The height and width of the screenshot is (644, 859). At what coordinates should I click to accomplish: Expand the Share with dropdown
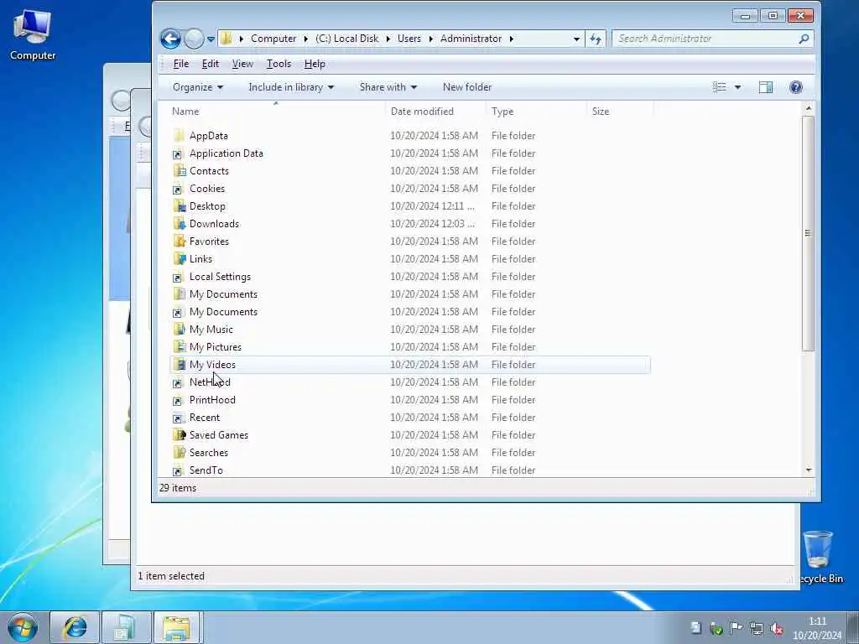coord(388,87)
